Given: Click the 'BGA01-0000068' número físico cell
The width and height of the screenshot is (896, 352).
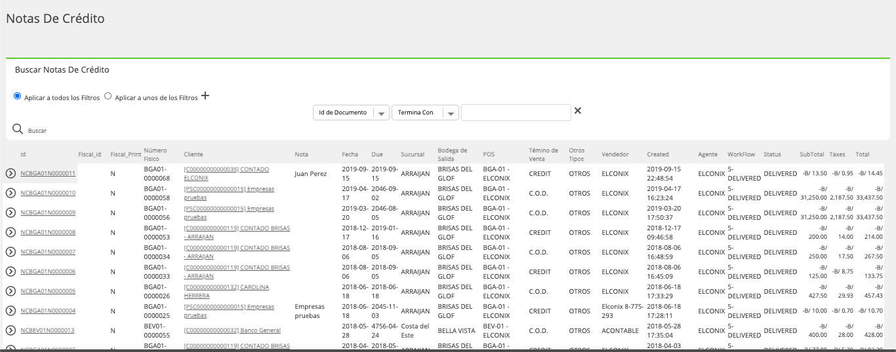Looking at the screenshot, I should pyautogui.click(x=157, y=173).
